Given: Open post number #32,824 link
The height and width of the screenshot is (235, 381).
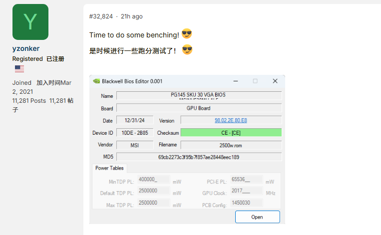Looking at the screenshot, I should point(101,16).
